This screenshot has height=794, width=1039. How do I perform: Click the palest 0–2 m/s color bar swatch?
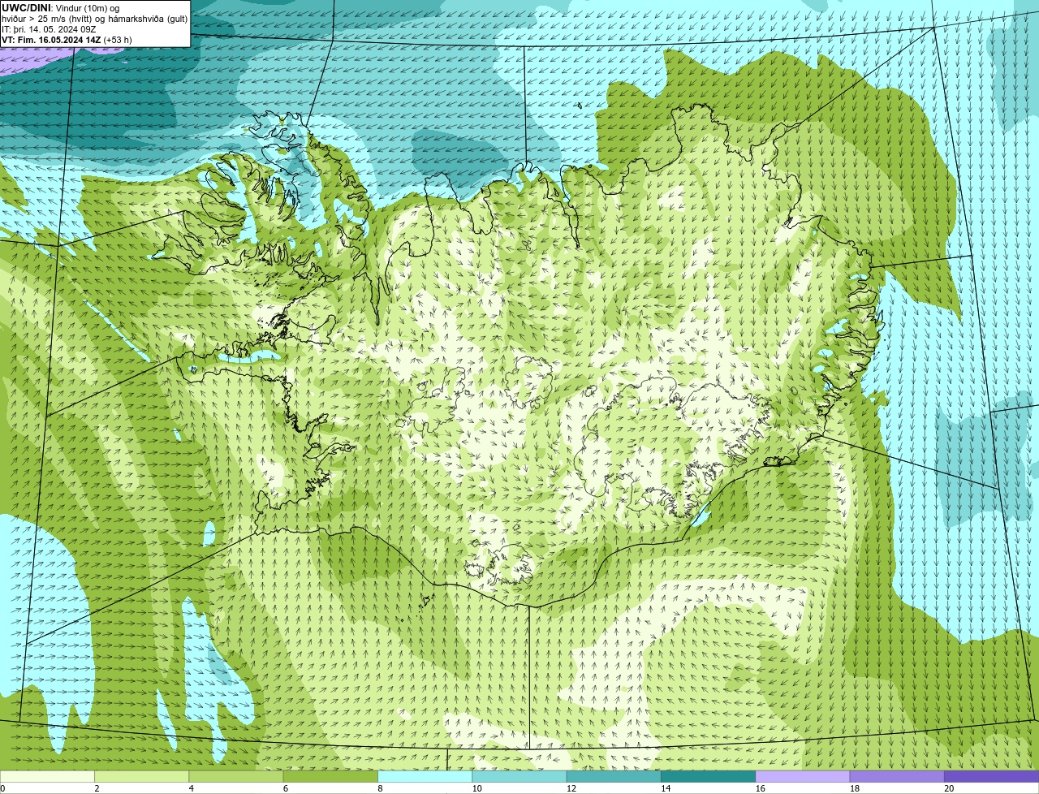tap(47, 776)
